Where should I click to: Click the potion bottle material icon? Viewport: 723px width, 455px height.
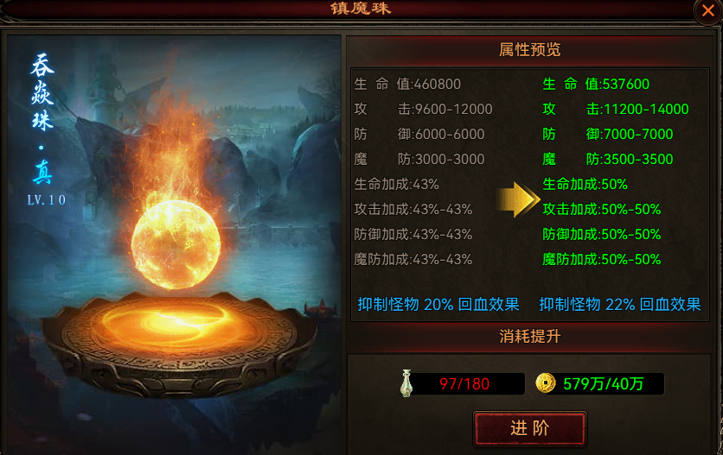pos(406,383)
